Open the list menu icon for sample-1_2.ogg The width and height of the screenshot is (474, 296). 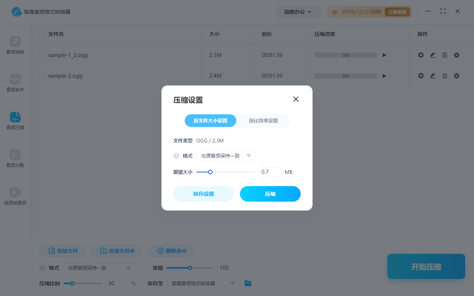coord(444,55)
